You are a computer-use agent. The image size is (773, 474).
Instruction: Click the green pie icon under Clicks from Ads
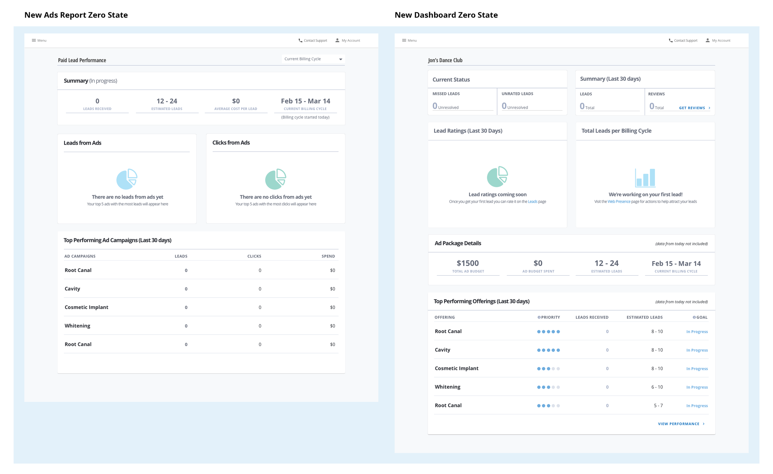(x=276, y=179)
